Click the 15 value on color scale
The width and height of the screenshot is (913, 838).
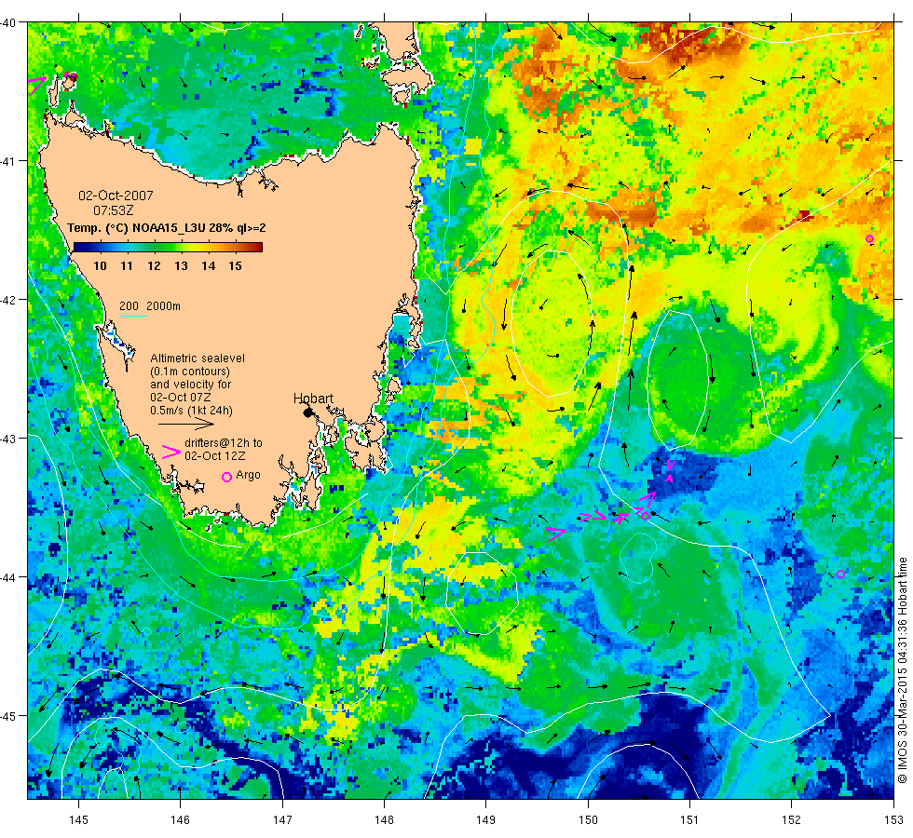pyautogui.click(x=235, y=266)
